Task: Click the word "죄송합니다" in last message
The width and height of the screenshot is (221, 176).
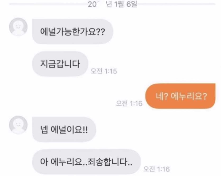Action: click(x=108, y=162)
